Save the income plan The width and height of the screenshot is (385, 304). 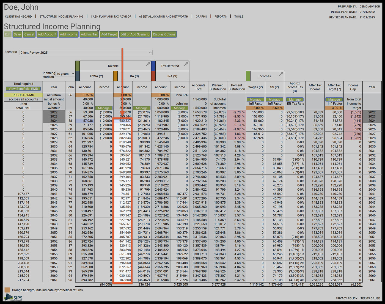tap(17, 34)
